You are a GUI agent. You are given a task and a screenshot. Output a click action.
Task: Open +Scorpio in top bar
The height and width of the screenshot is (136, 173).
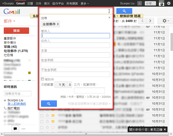click(8, 3)
